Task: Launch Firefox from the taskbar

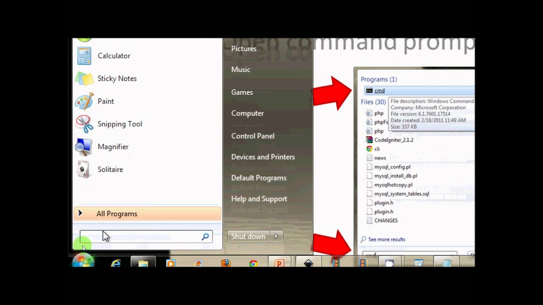Action: tap(226, 263)
